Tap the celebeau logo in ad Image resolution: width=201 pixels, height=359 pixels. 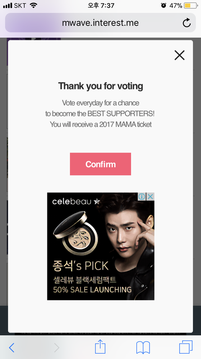[x=76, y=201]
